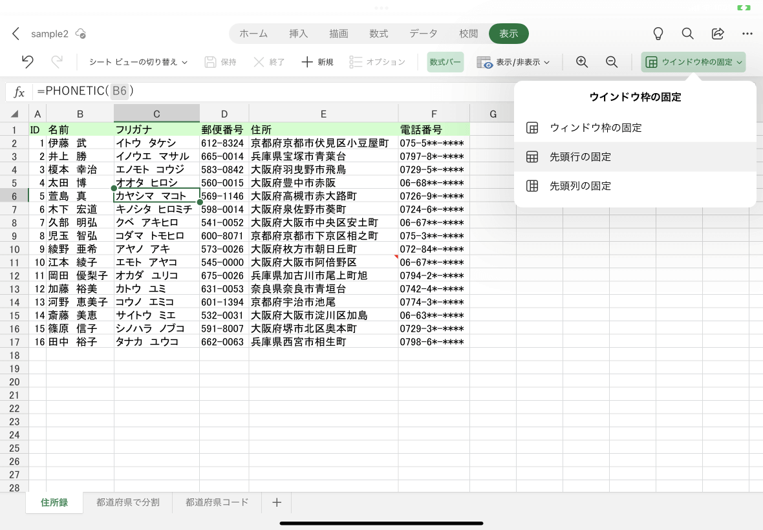Click the formula bar input =PHONETIC(B6)

point(272,91)
